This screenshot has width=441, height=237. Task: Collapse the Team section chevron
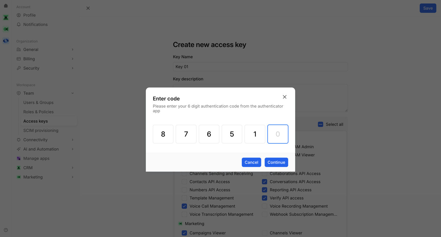[x=73, y=93]
